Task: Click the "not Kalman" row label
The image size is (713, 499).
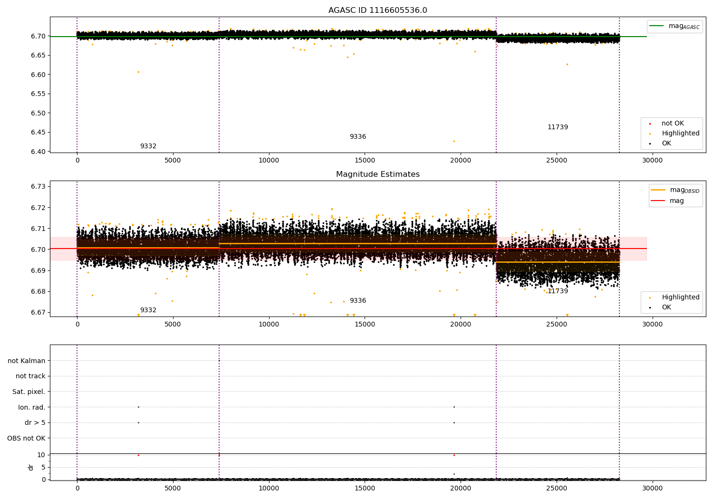Action: tap(27, 361)
